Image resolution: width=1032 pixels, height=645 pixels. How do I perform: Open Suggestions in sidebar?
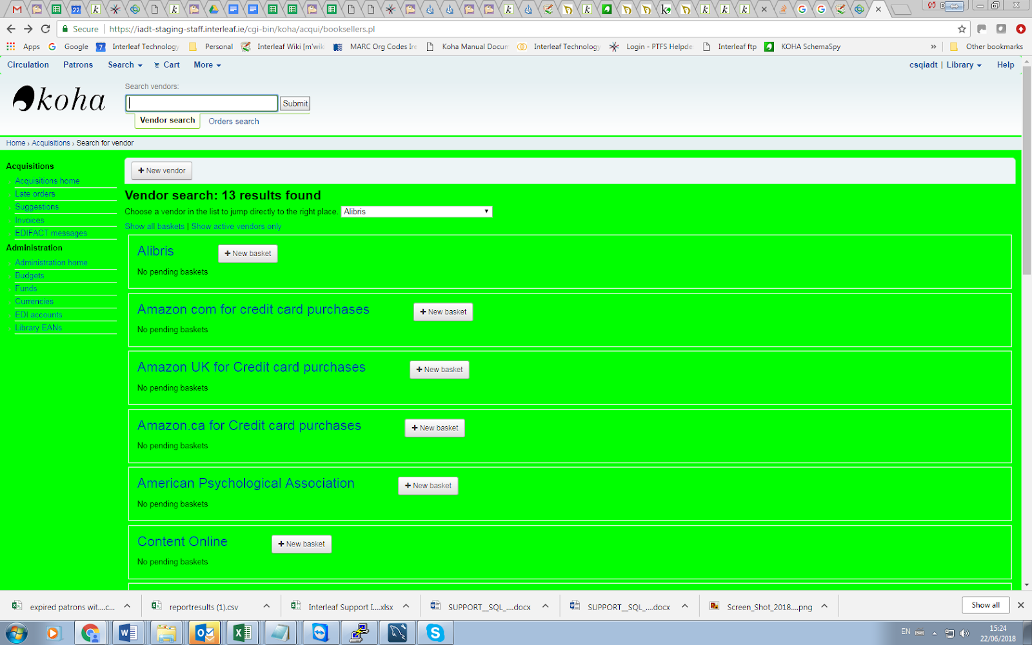coord(37,207)
